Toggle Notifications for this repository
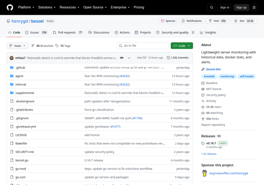The image size is (264, 185). pyautogui.click(x=192, y=21)
